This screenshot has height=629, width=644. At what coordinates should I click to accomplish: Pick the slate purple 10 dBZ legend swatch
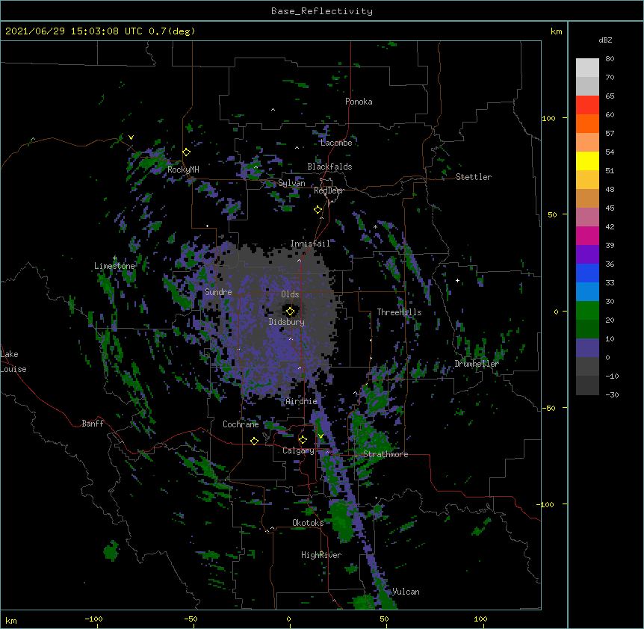click(587, 348)
